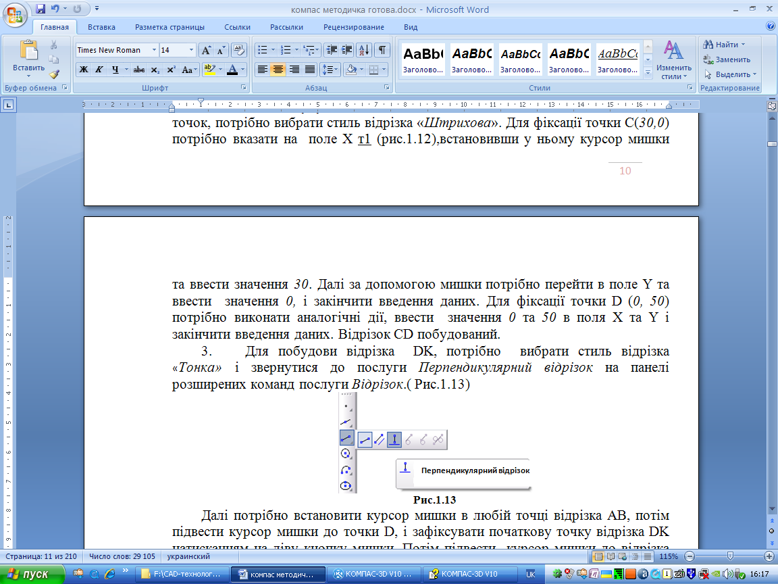The height and width of the screenshot is (584, 778).
Task: Increase font size with grow icon
Action: pyautogui.click(x=206, y=50)
